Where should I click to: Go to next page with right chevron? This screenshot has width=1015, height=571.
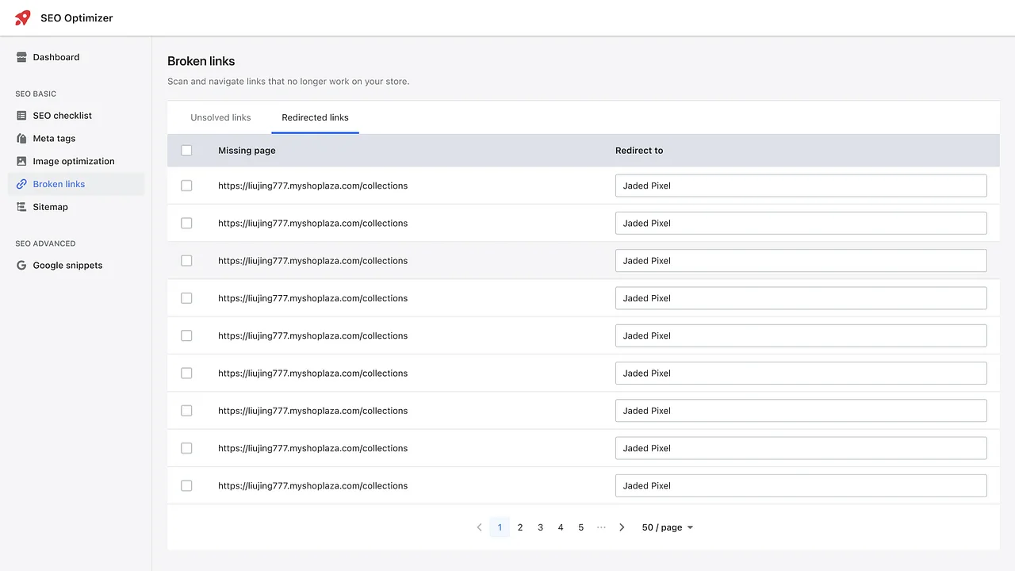(622, 527)
